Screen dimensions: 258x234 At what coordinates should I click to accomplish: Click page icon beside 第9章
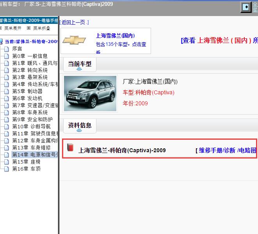[x=6, y=120]
